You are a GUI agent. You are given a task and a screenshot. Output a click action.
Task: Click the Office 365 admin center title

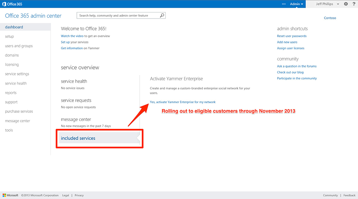pos(33,16)
